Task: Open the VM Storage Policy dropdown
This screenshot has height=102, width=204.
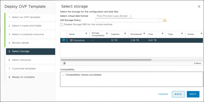Action: (129, 20)
